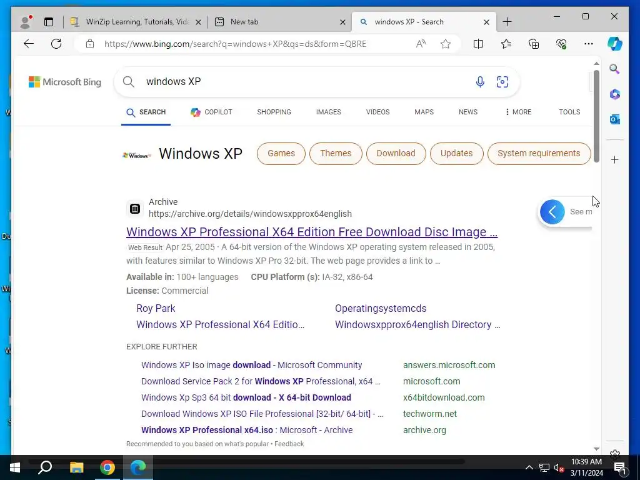
Task: Open the MAPS results tab
Action: tap(424, 112)
